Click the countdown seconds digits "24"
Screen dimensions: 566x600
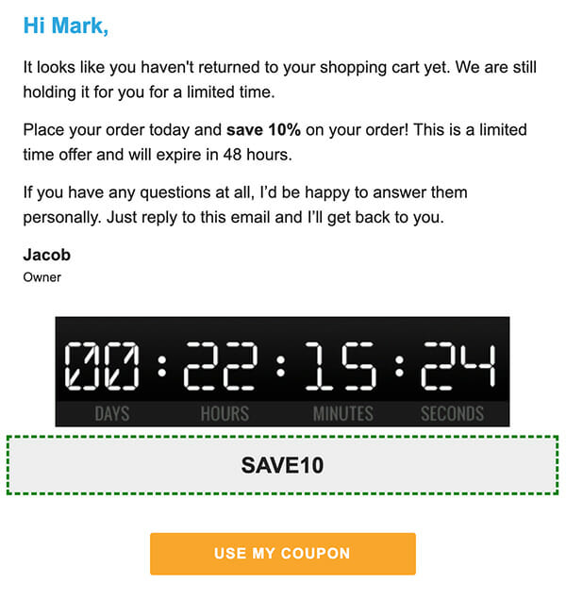(458, 367)
